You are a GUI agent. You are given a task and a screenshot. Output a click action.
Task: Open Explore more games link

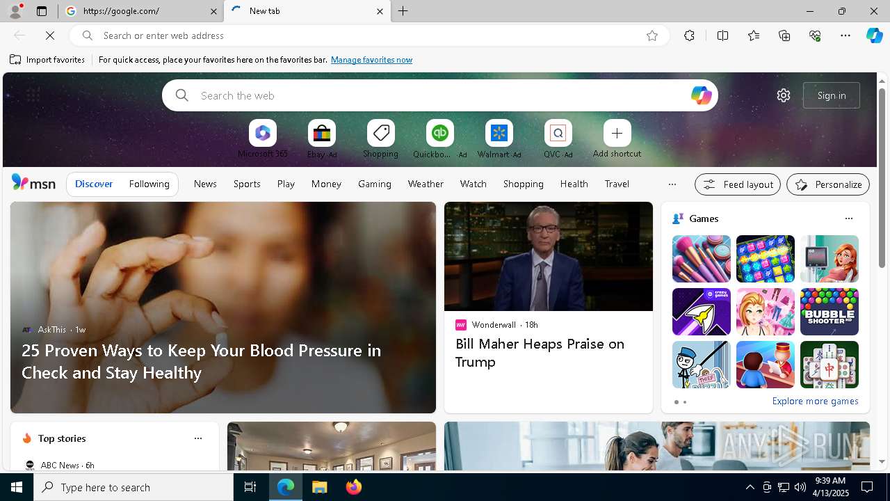tap(815, 401)
